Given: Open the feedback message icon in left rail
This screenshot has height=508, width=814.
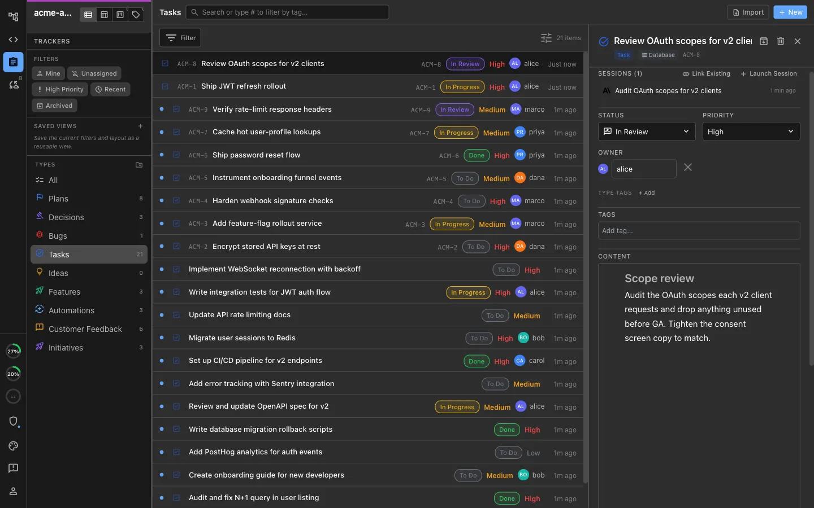Looking at the screenshot, I should pos(13,468).
